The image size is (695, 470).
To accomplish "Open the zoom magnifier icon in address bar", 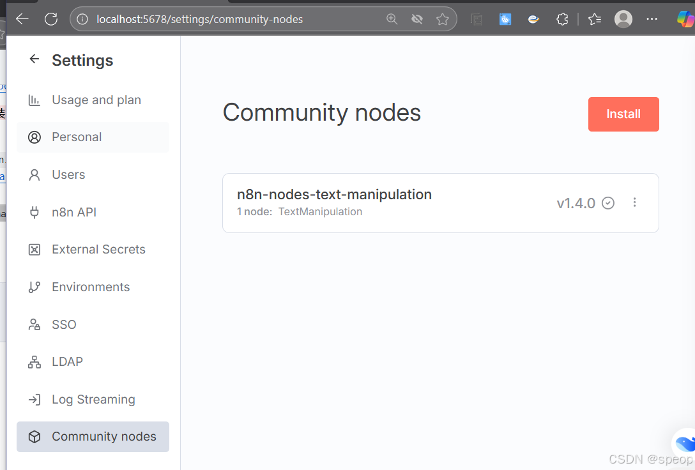I will [x=392, y=19].
